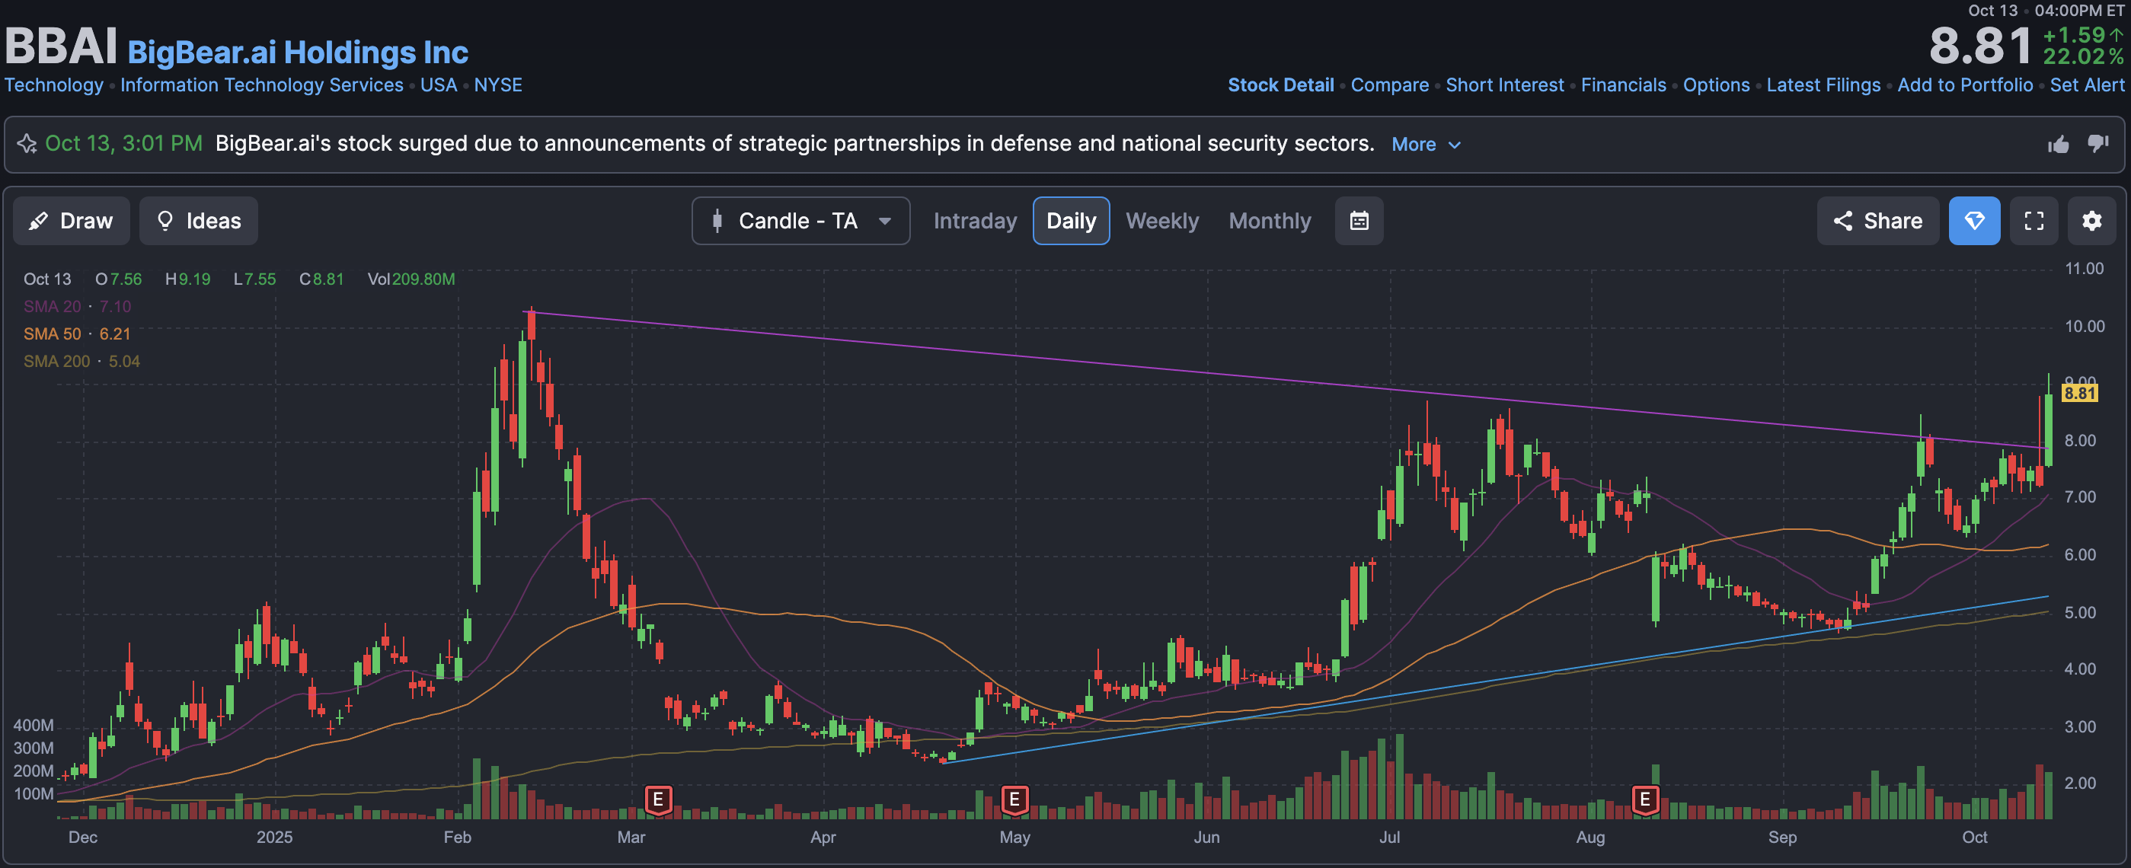Click the March earnings E marker
Screen dimensions: 2131x868
[x=658, y=799]
